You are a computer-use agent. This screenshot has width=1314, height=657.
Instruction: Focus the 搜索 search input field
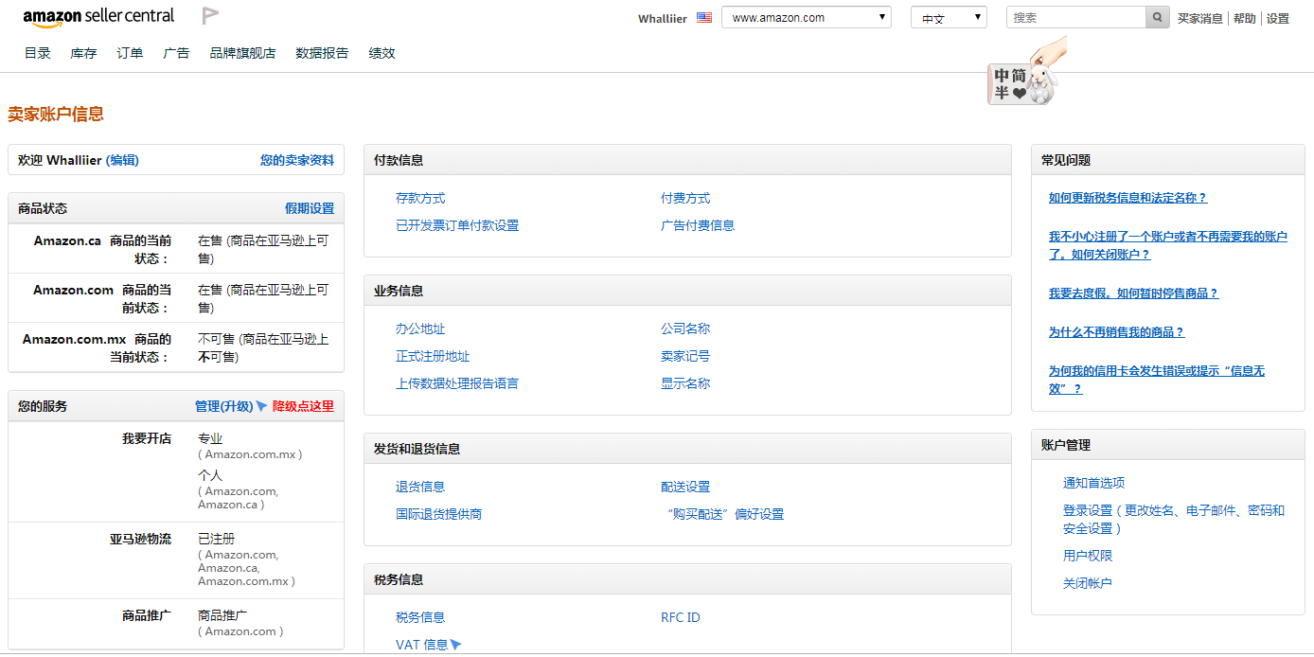click(1076, 17)
